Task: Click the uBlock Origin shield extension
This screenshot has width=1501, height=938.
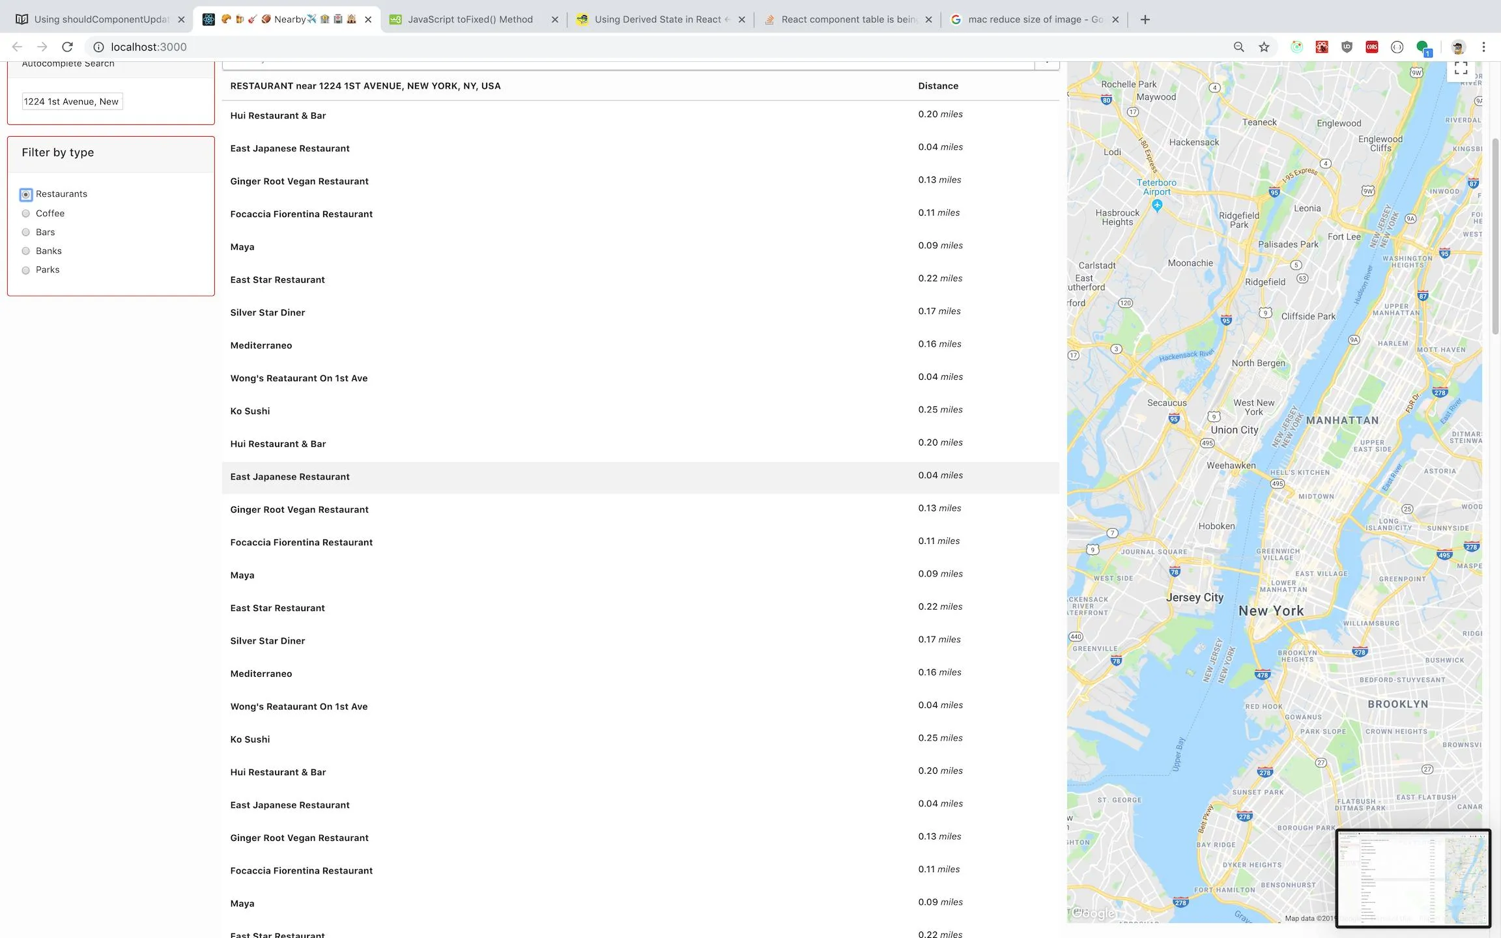Action: point(1347,47)
